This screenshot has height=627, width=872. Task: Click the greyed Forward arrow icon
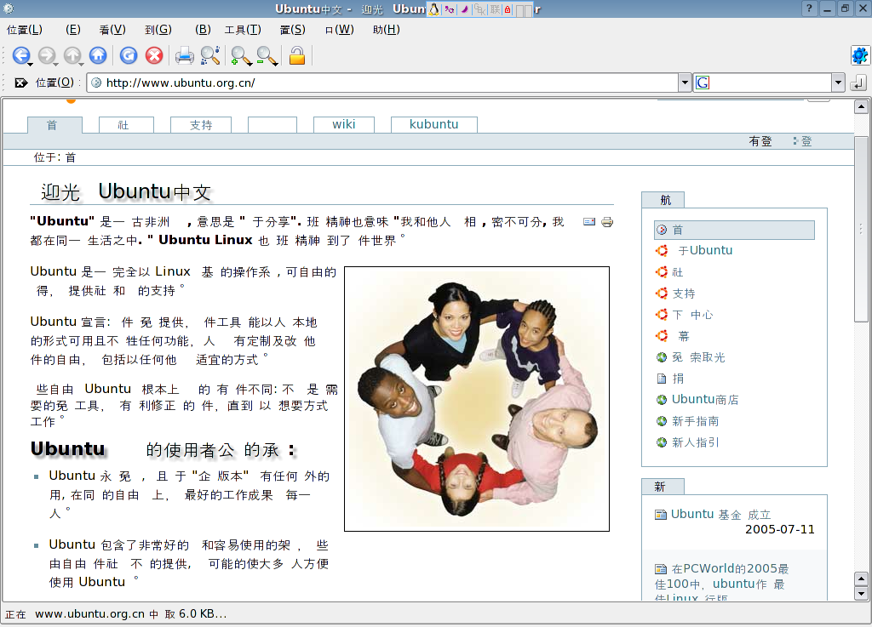point(47,55)
